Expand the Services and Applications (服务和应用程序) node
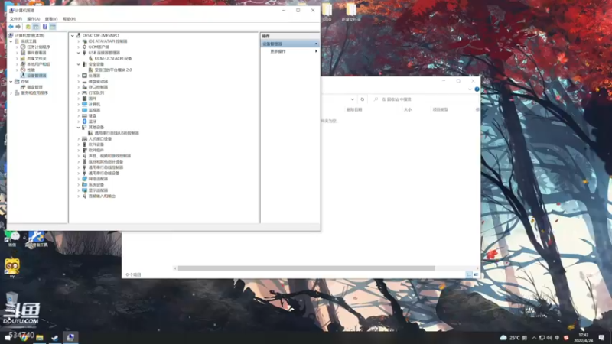 pyautogui.click(x=11, y=92)
